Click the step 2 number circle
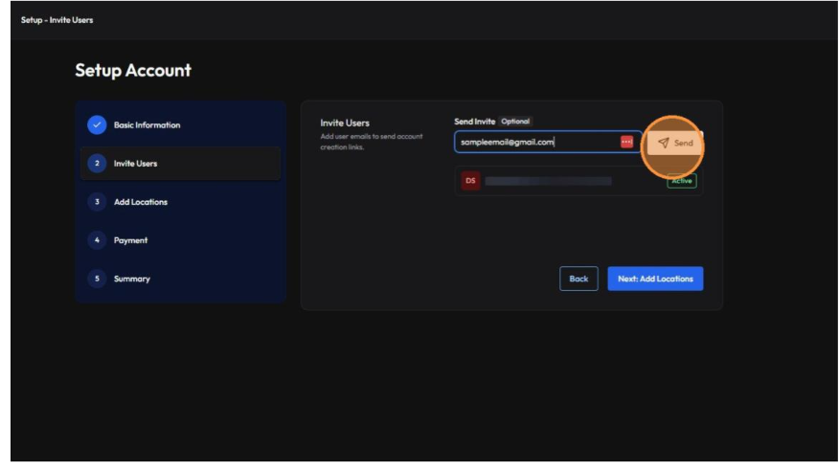 [97, 164]
